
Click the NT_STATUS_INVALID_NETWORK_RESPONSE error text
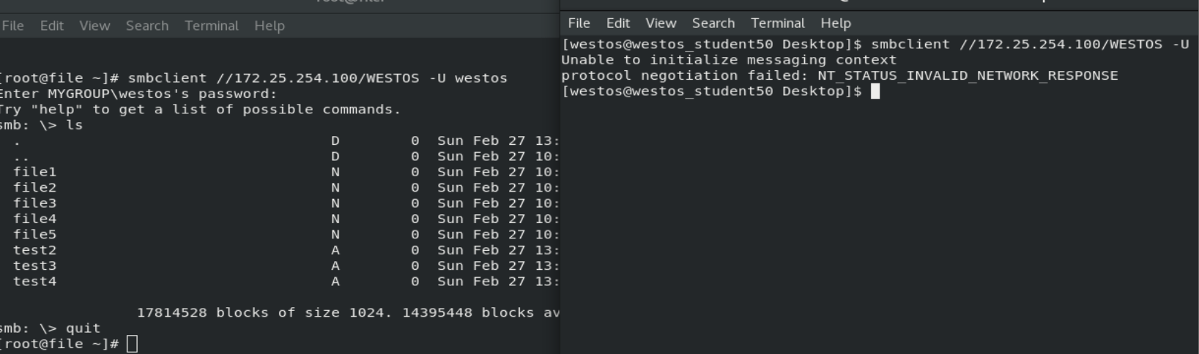pyautogui.click(x=967, y=75)
